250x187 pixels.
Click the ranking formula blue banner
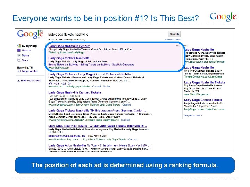pyautogui.click(x=125, y=165)
